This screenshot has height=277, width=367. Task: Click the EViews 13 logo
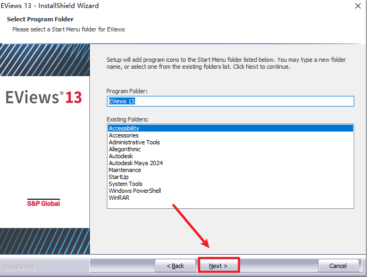[44, 97]
